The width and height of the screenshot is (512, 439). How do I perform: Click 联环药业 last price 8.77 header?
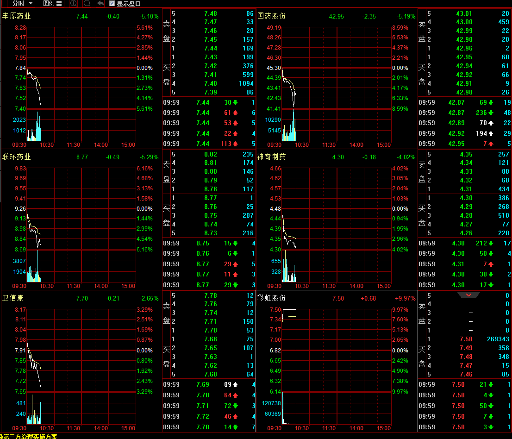tap(82, 157)
